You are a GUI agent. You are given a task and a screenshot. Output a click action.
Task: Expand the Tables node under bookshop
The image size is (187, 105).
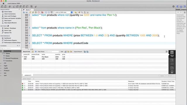(x=2, y=53)
